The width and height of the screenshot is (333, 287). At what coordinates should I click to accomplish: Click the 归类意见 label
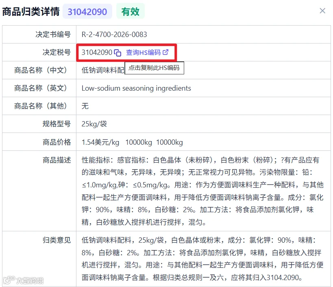pos(57,240)
